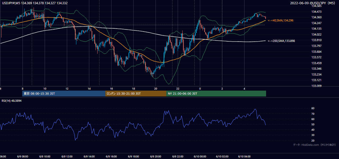Click the 134.247 price axis value

click(x=316, y=23)
